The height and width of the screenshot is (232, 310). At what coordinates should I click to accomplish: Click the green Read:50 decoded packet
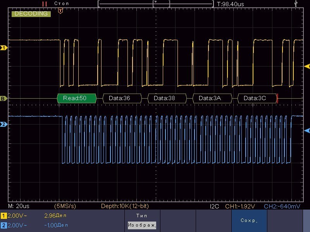(77, 98)
